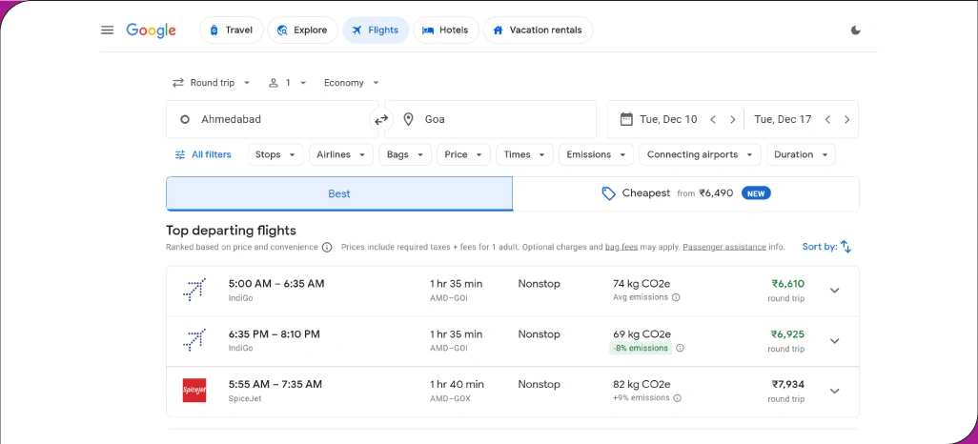This screenshot has width=978, height=444.
Task: Swap origin and destination cities
Action: tap(381, 119)
